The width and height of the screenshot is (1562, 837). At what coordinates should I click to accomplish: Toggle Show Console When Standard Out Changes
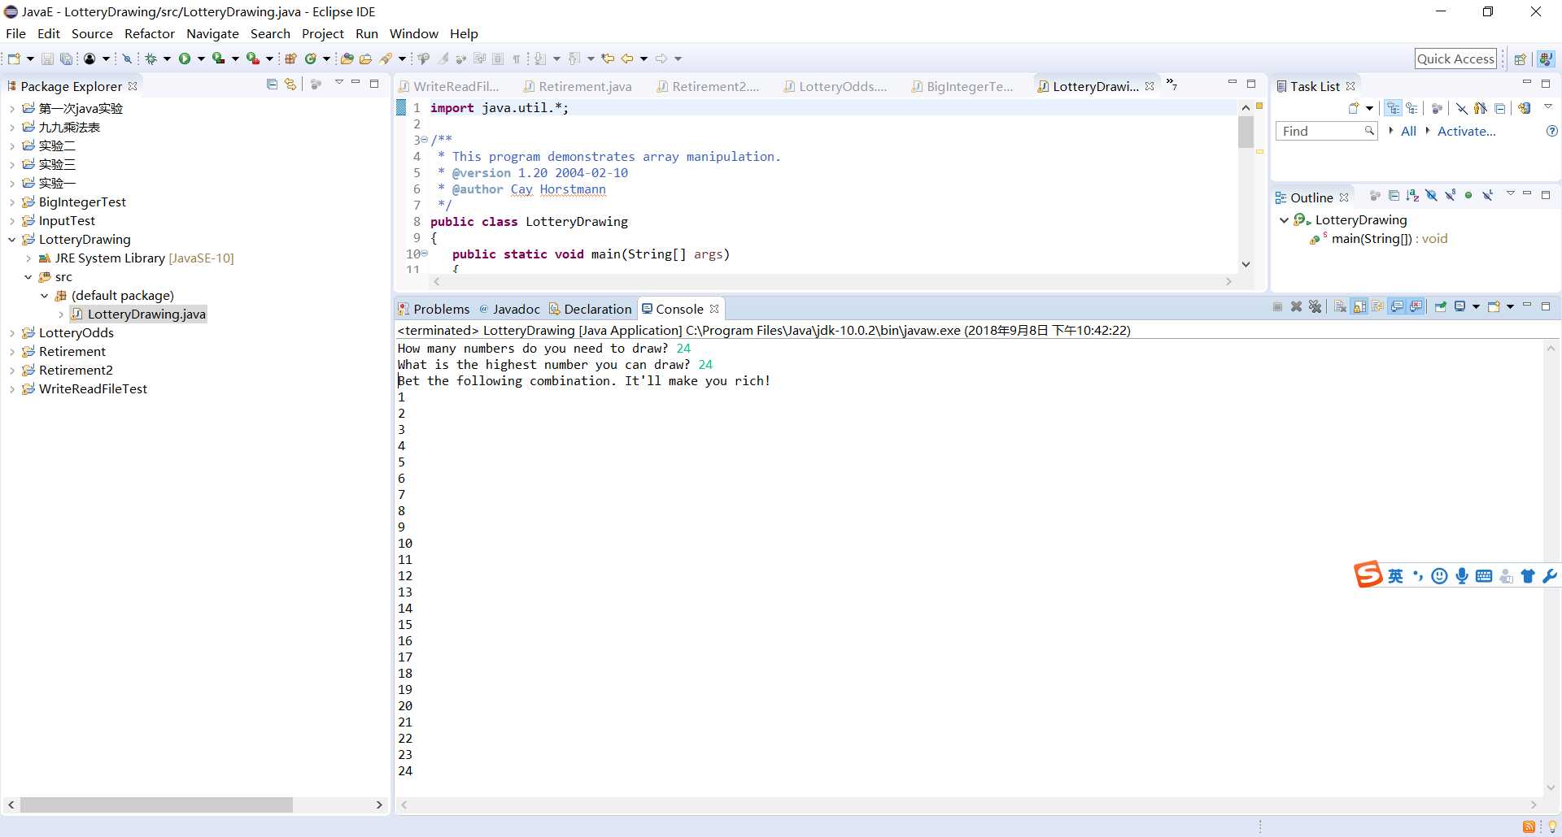click(x=1398, y=307)
